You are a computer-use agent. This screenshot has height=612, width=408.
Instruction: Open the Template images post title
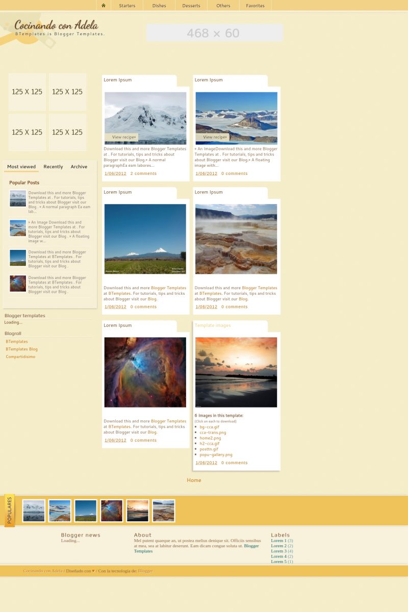pyautogui.click(x=213, y=325)
